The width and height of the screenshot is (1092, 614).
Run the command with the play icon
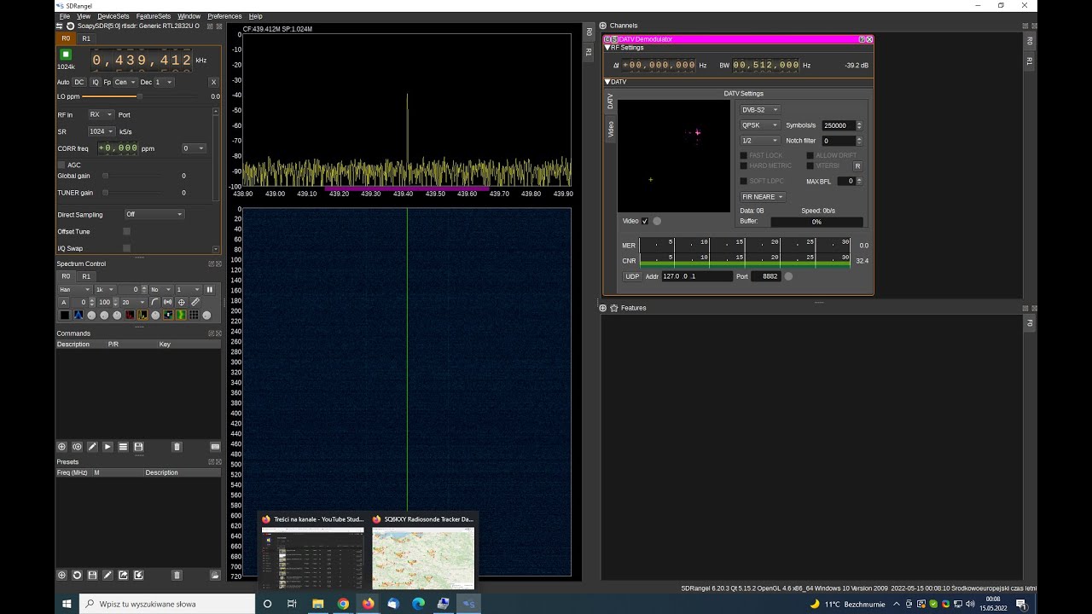coord(107,447)
